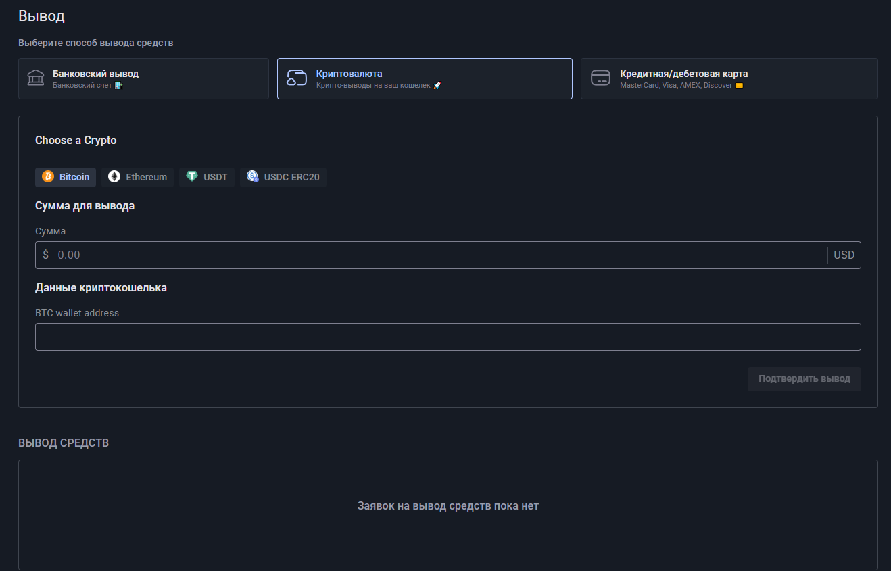This screenshot has height=571, width=891.
Task: Click the USD currency label in amount field
Action: (844, 255)
